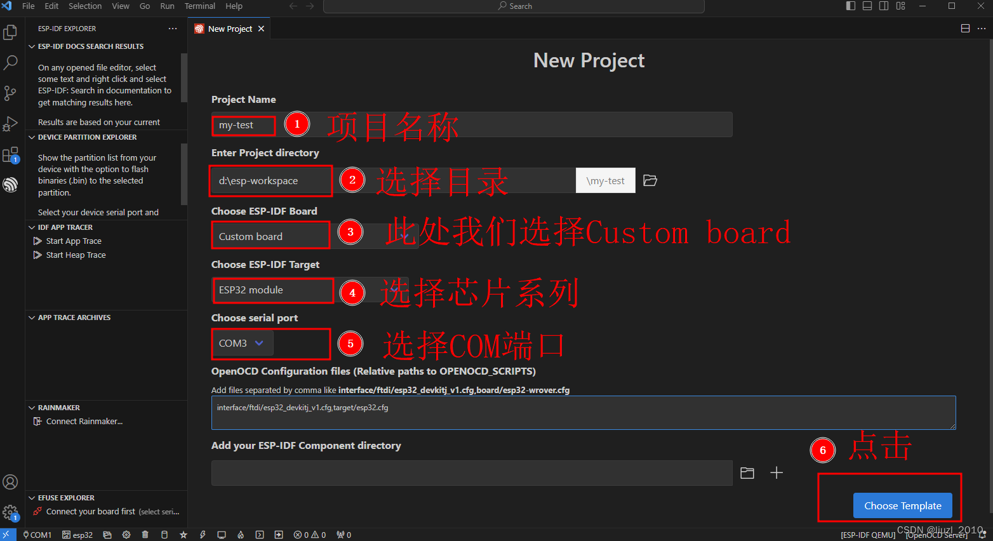Collapse the IDF App Tracer section

pyautogui.click(x=106, y=227)
